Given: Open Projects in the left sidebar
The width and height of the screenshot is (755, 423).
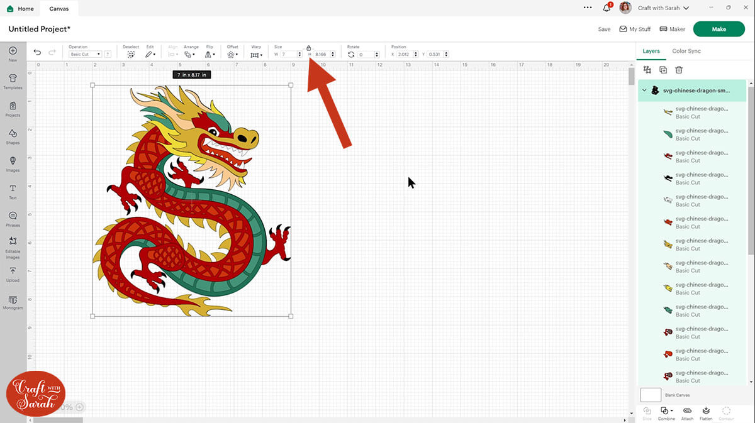Looking at the screenshot, I should pos(13,109).
